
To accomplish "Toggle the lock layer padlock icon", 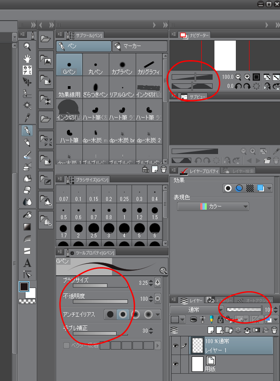I will click(x=220, y=319).
